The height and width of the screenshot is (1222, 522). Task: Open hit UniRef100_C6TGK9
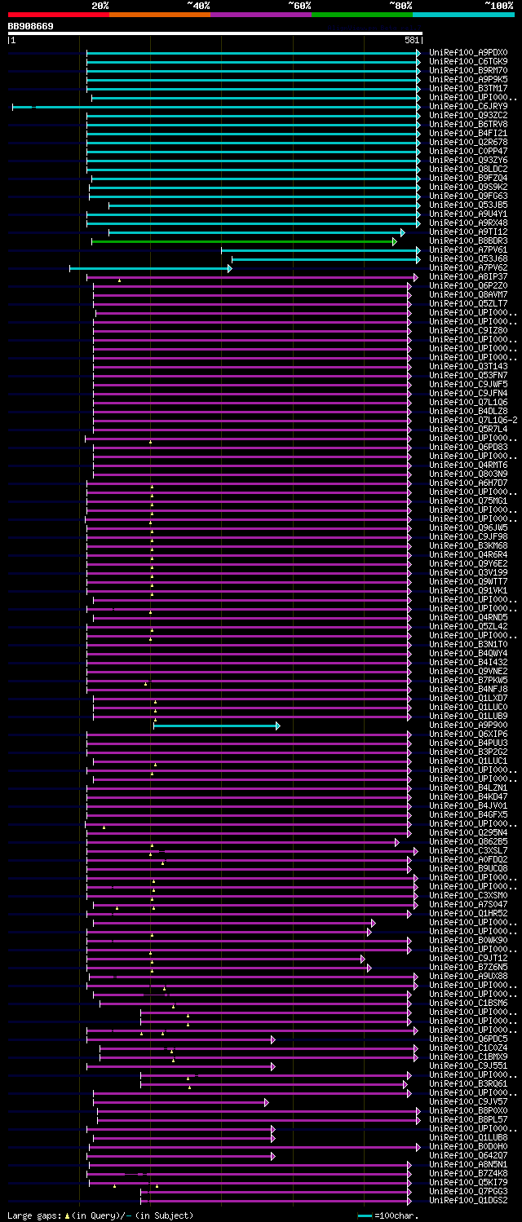[x=468, y=62]
